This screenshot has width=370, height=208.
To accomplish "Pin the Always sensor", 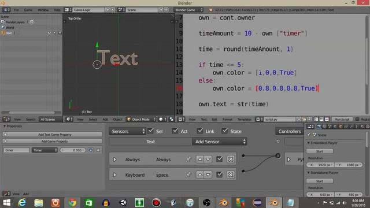I will 188,159.
